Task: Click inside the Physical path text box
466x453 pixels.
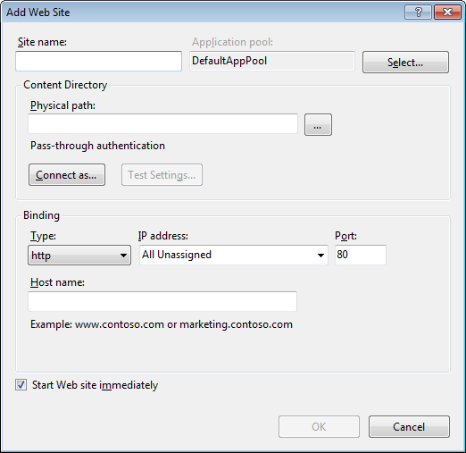Action: click(162, 123)
